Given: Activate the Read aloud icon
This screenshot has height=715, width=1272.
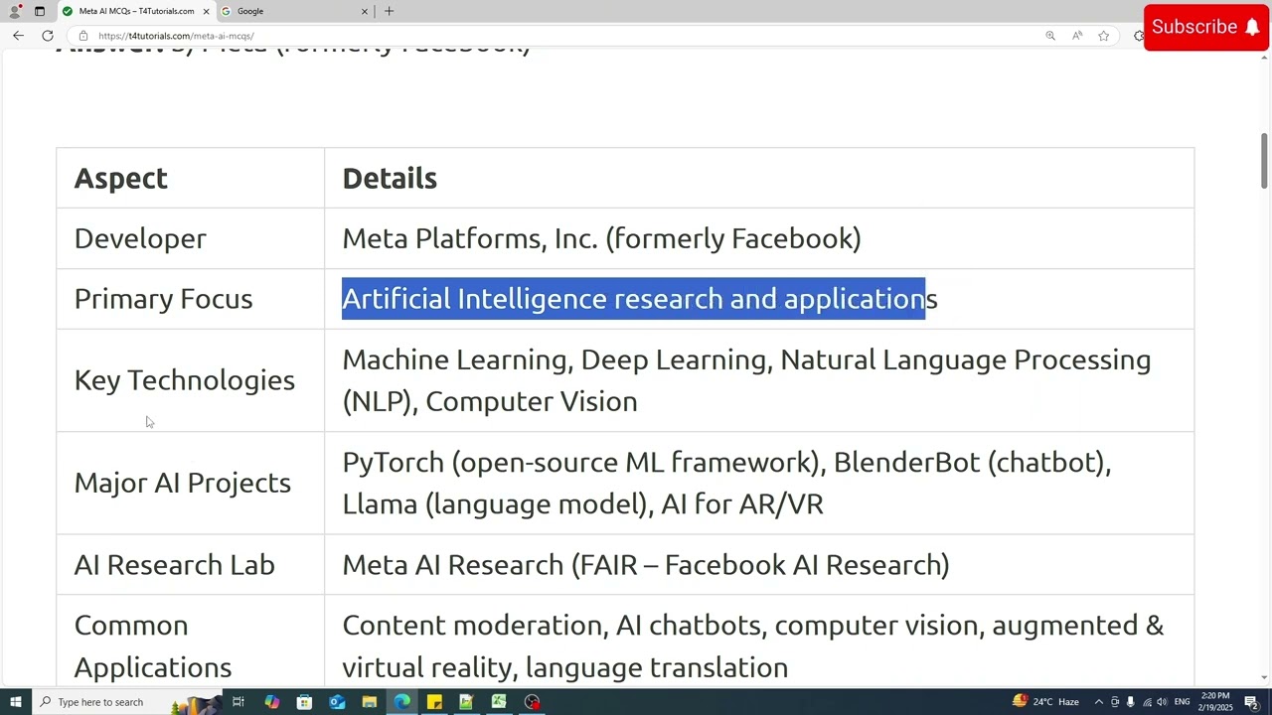Looking at the screenshot, I should (x=1077, y=36).
